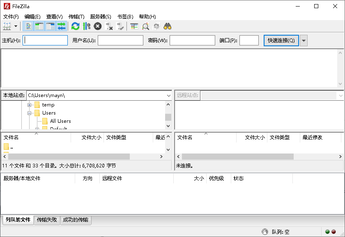345x237 pixels.
Task: Expand the temp folder node
Action: [29, 105]
